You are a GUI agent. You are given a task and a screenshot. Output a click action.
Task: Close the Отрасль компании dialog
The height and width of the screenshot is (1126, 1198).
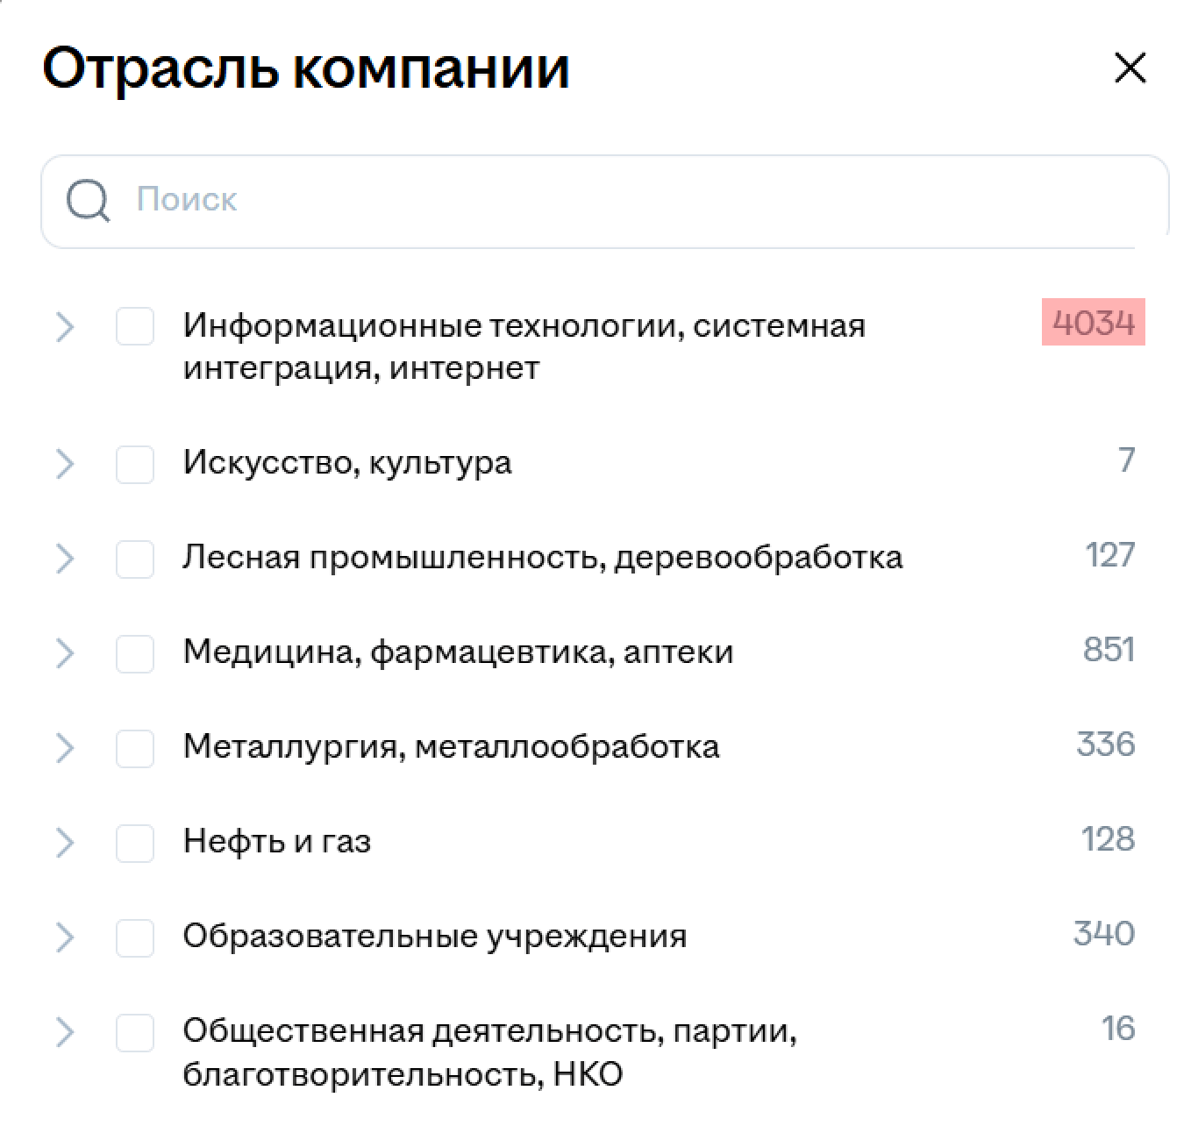1130,68
